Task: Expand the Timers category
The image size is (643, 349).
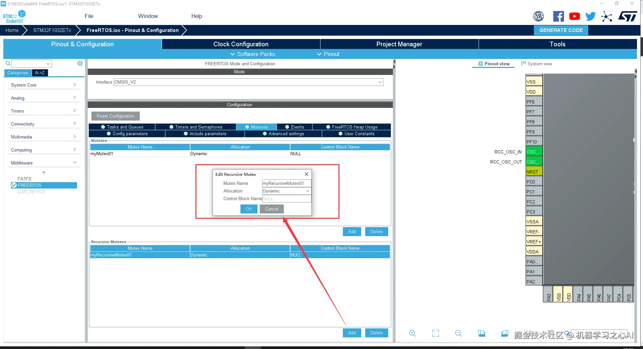Action: (44, 111)
